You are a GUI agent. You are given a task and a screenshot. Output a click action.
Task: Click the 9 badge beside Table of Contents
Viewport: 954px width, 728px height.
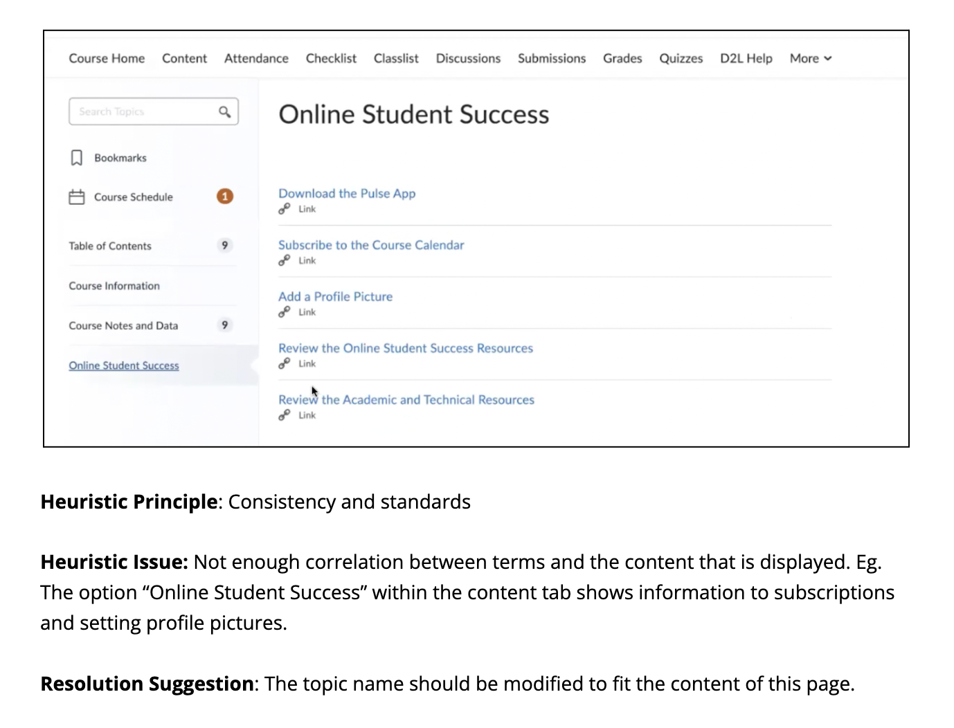point(224,245)
